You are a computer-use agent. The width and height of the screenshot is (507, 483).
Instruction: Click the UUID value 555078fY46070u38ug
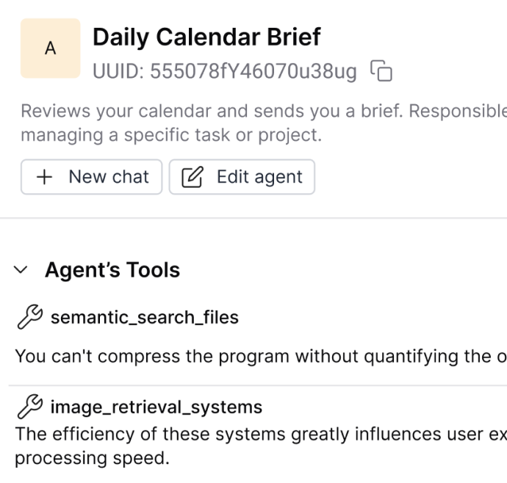253,71
